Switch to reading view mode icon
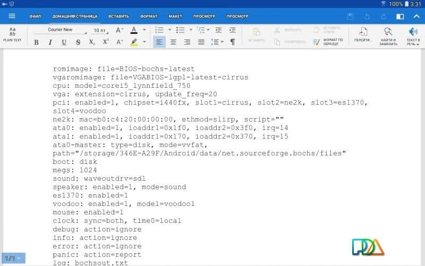 pyautogui.click(x=400, y=16)
